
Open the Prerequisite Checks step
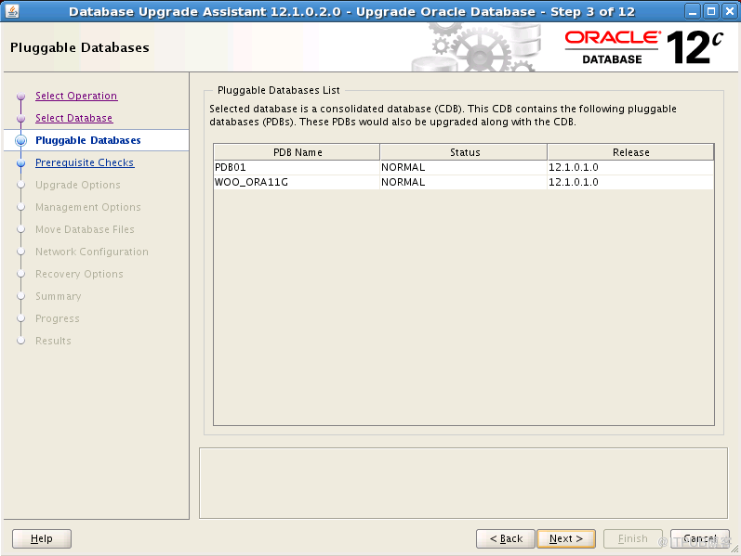(85, 162)
